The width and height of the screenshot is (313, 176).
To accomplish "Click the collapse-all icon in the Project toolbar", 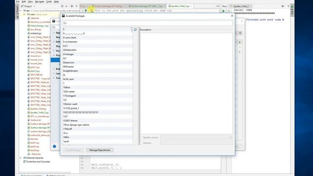I will tap(67, 6).
